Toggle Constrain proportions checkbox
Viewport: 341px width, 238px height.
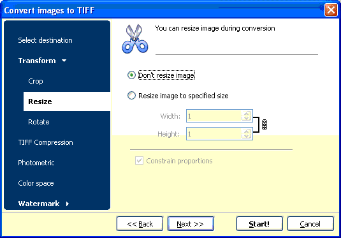pyautogui.click(x=139, y=161)
